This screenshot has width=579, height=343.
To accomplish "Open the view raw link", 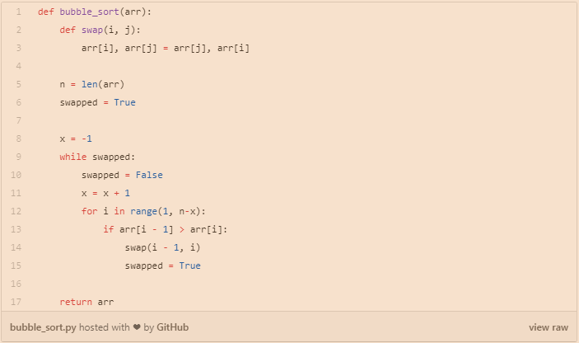I will click(x=548, y=327).
